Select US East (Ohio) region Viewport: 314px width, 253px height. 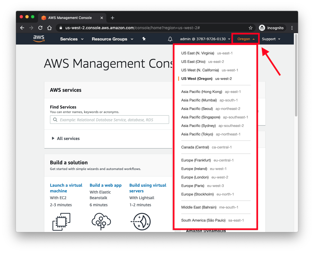[202, 62]
